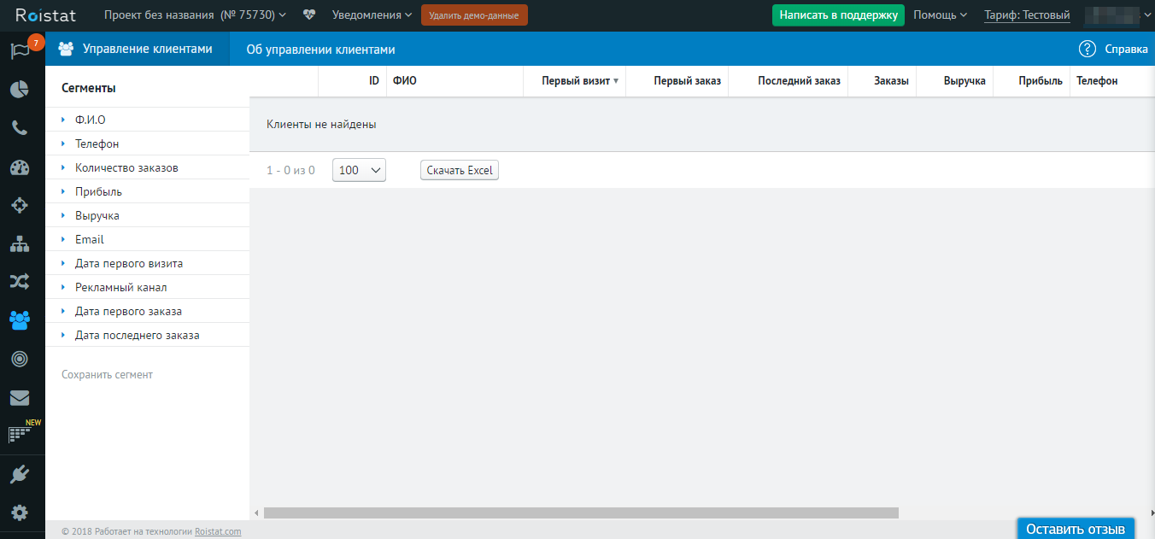Click the question mark help icon
Image resolution: width=1155 pixels, height=539 pixels.
(x=1088, y=49)
